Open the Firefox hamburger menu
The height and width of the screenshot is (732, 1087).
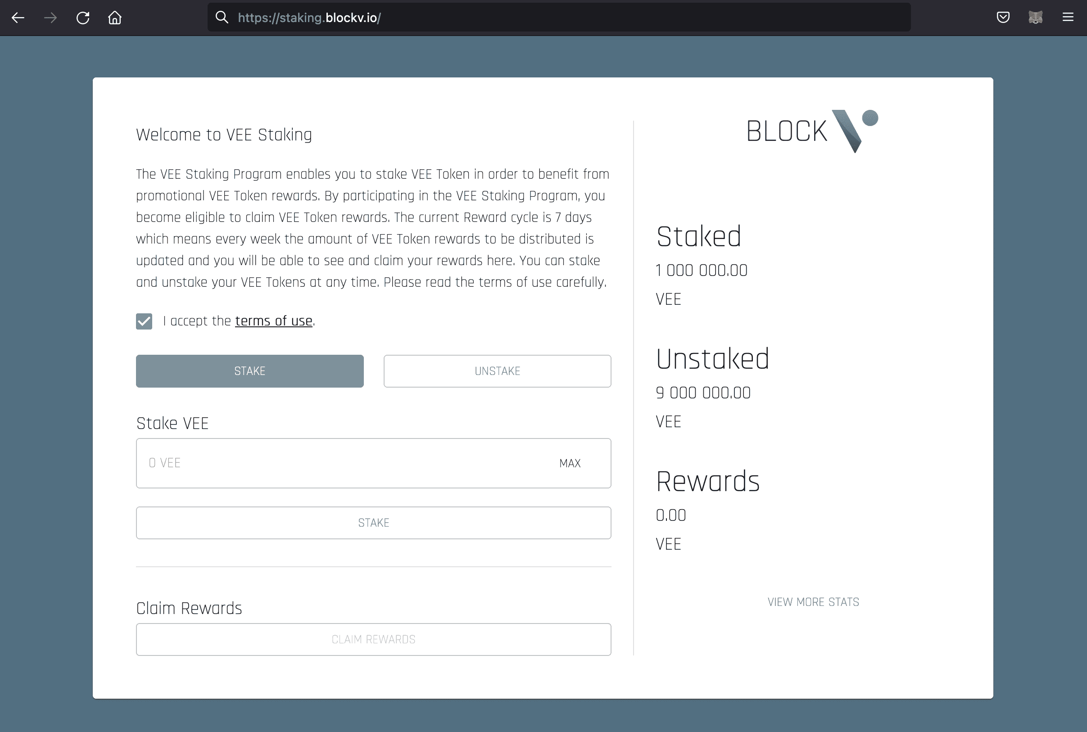click(x=1069, y=17)
